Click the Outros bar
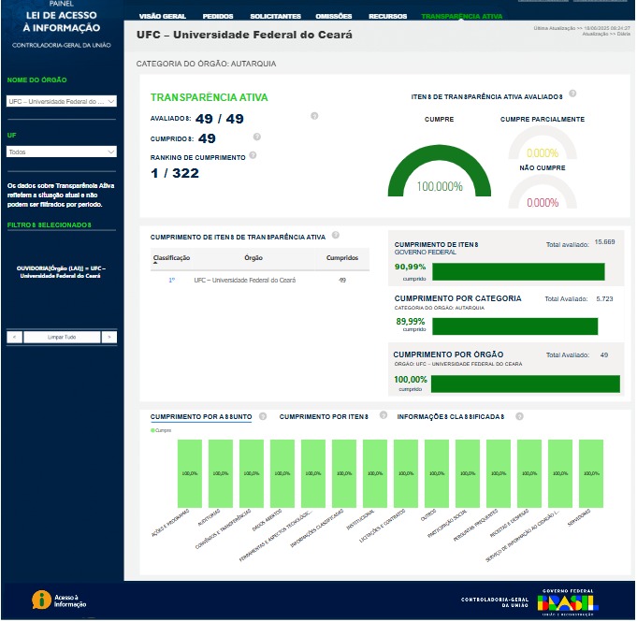The height and width of the screenshot is (622, 637). [x=437, y=473]
